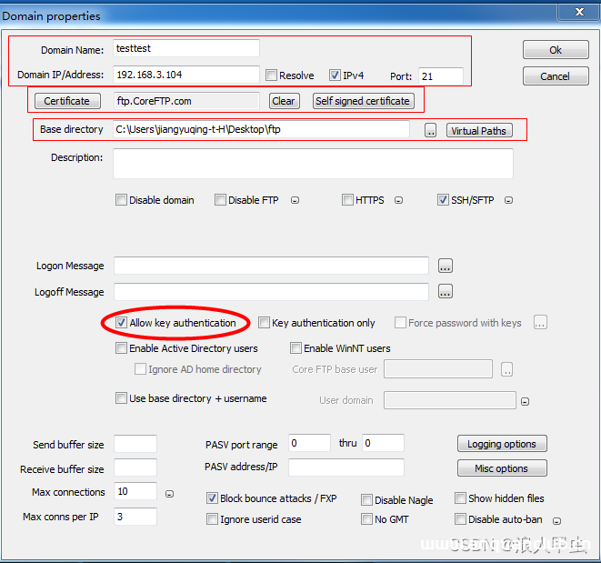Confirm the dialog with the Ok button
Screen dimensions: 601x563
pos(555,50)
